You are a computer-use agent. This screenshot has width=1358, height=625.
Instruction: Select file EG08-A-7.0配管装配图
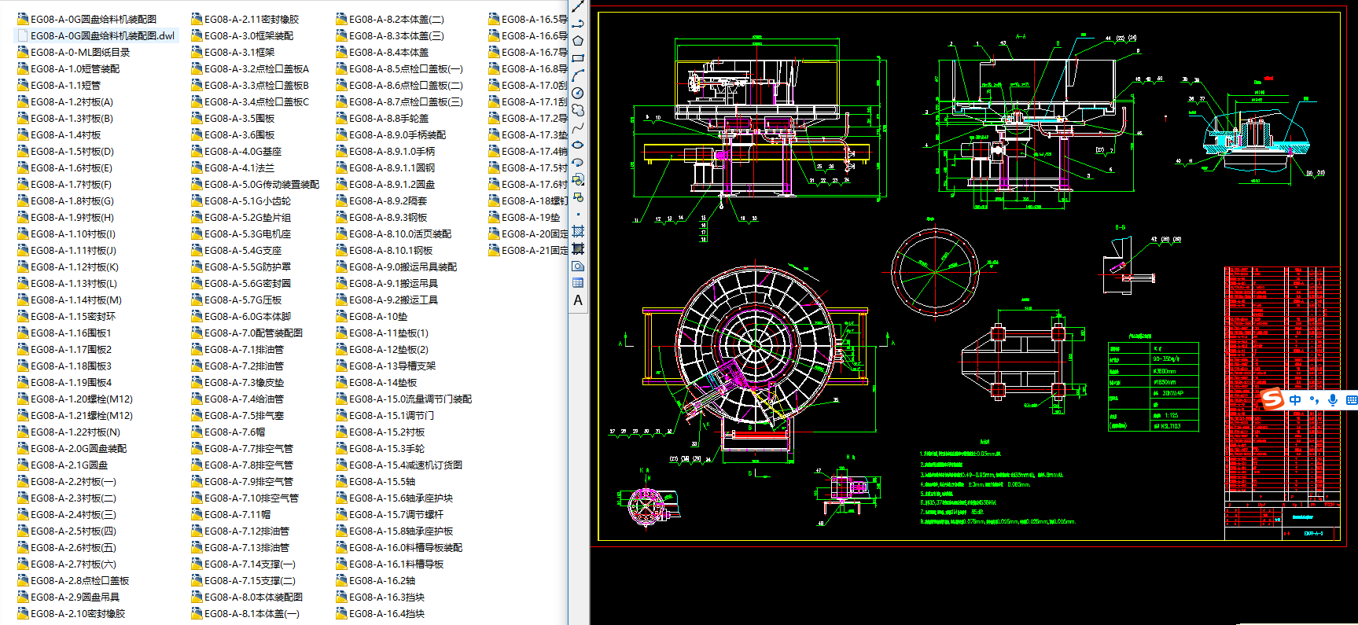pyautogui.click(x=247, y=333)
